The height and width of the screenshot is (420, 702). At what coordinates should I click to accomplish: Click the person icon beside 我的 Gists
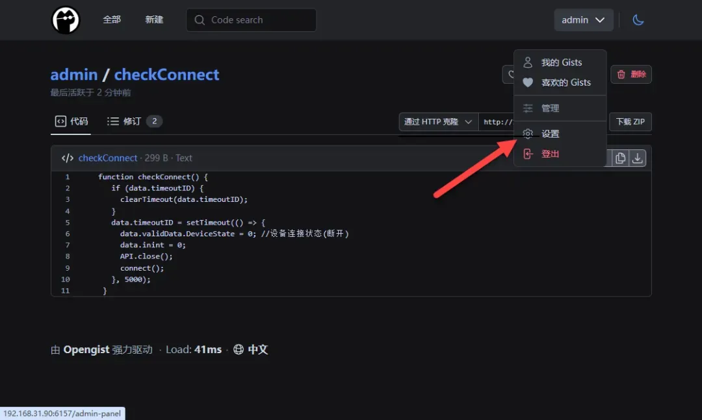pos(528,62)
